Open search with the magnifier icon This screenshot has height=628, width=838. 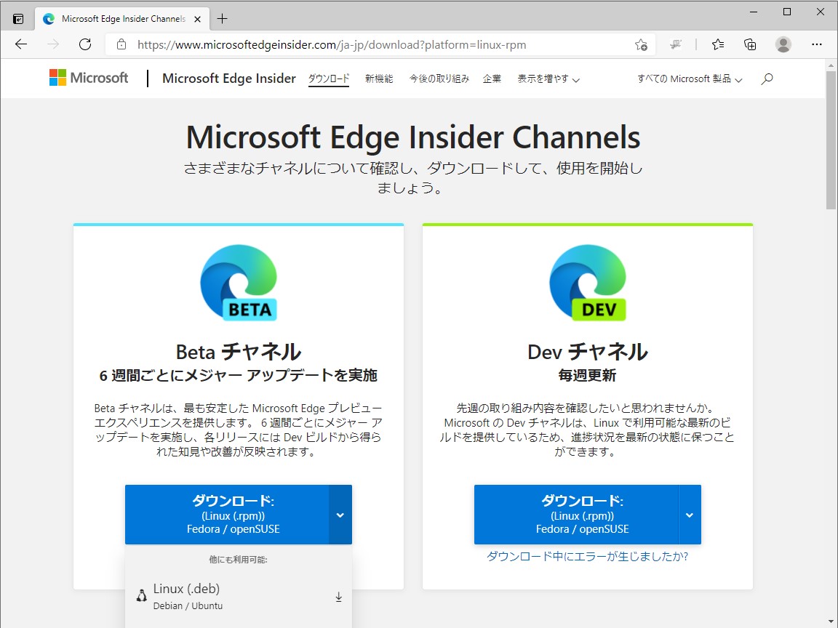click(x=766, y=78)
